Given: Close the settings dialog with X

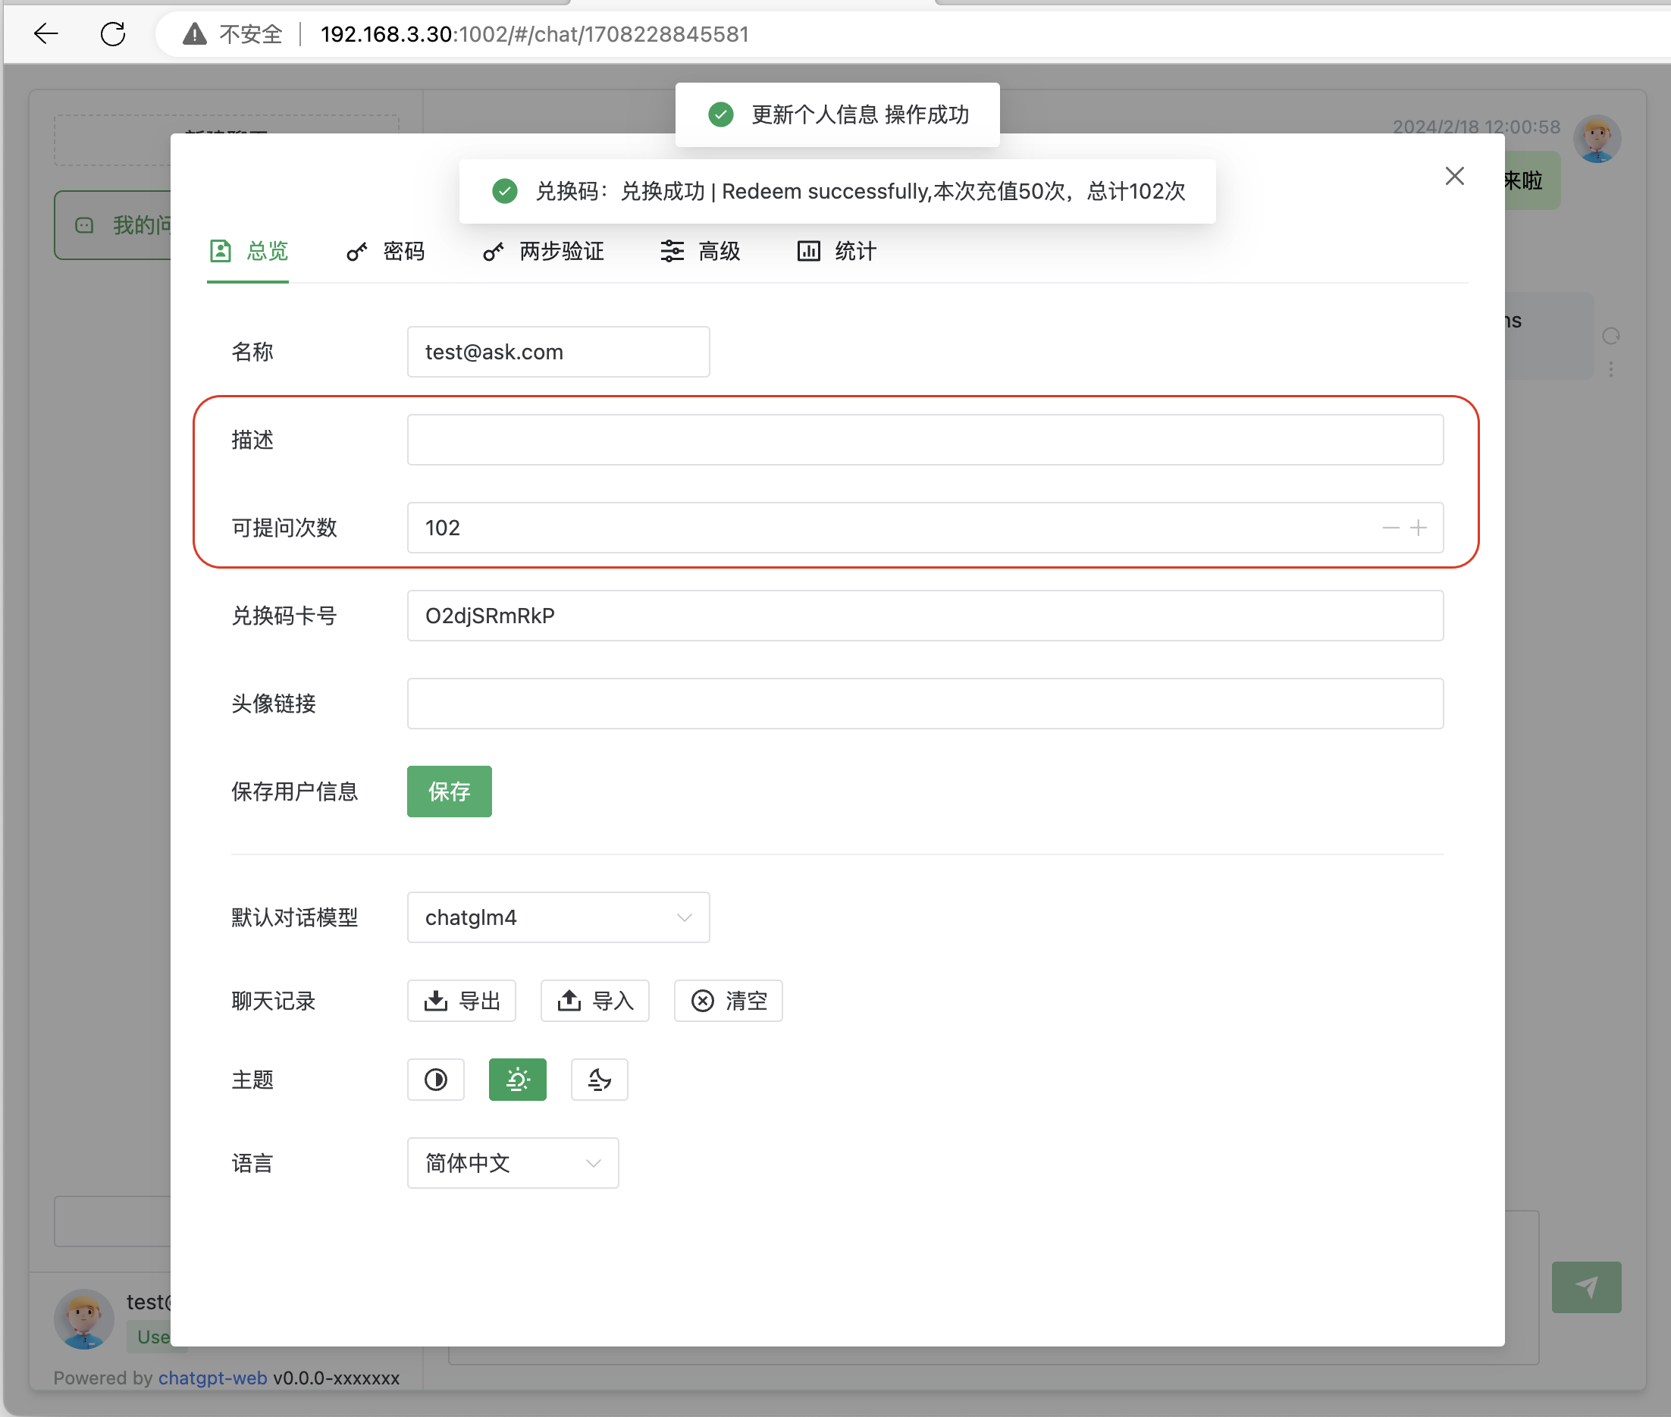Looking at the screenshot, I should (x=1454, y=176).
